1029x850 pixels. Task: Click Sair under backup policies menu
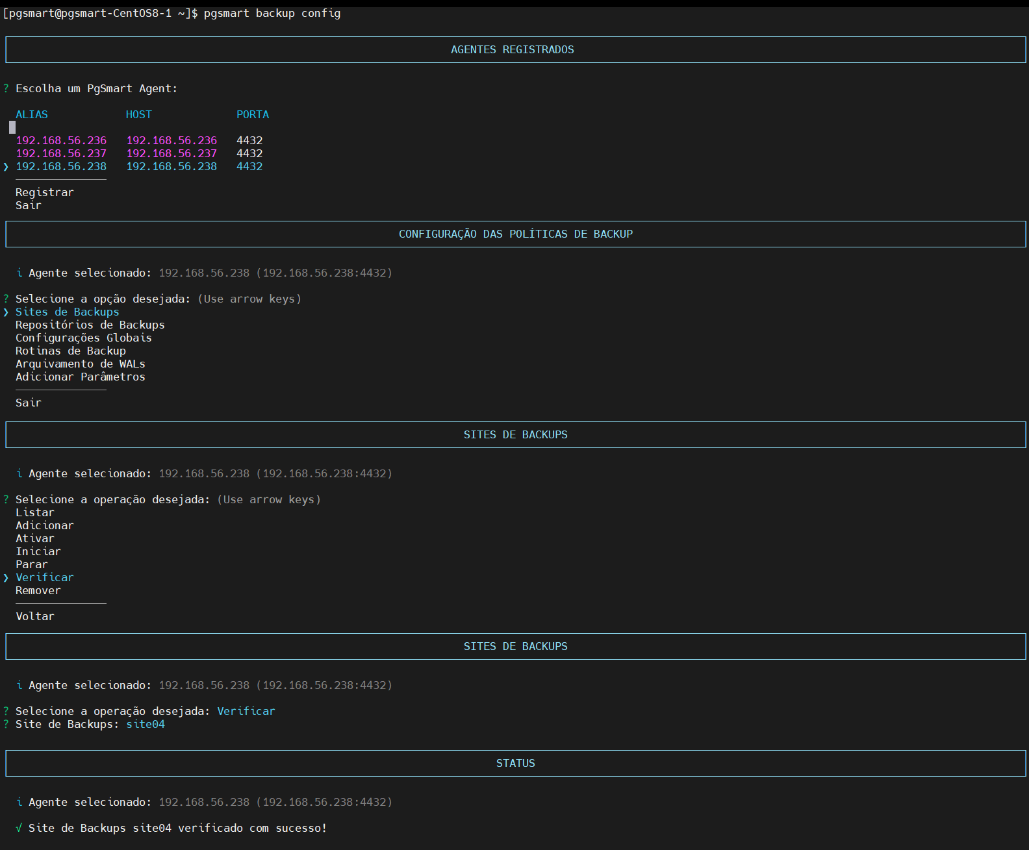29,403
